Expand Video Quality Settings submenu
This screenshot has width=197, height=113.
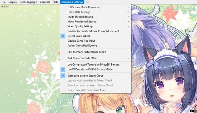point(96,26)
